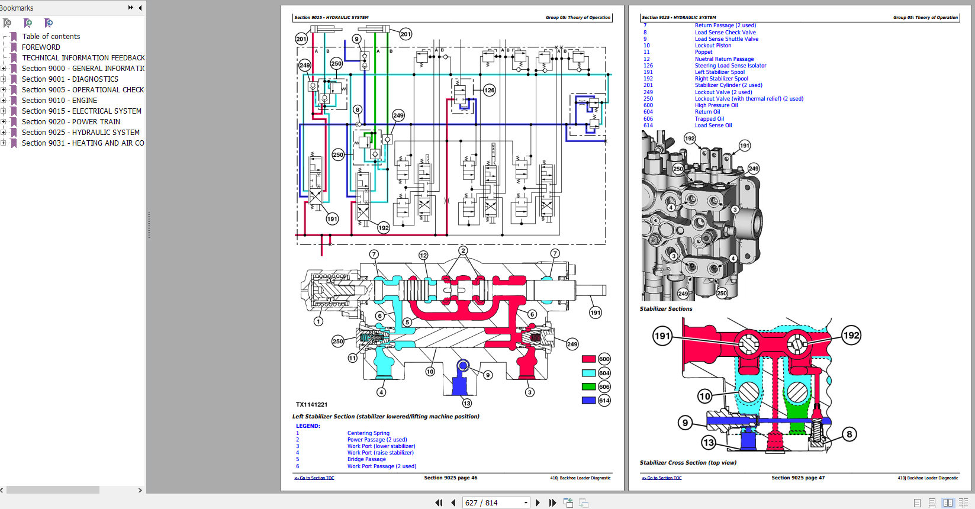The width and height of the screenshot is (975, 509).
Task: Switch to single page layout
Action: coord(917,502)
